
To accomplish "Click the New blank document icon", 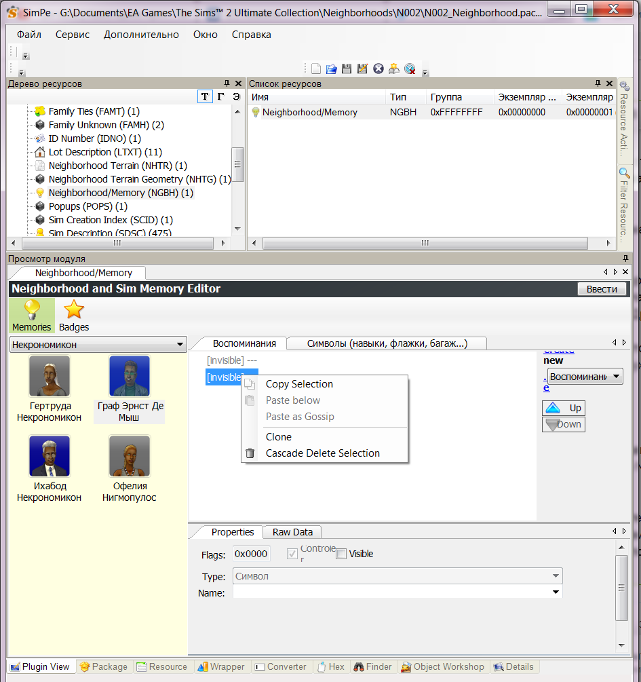I will click(316, 69).
